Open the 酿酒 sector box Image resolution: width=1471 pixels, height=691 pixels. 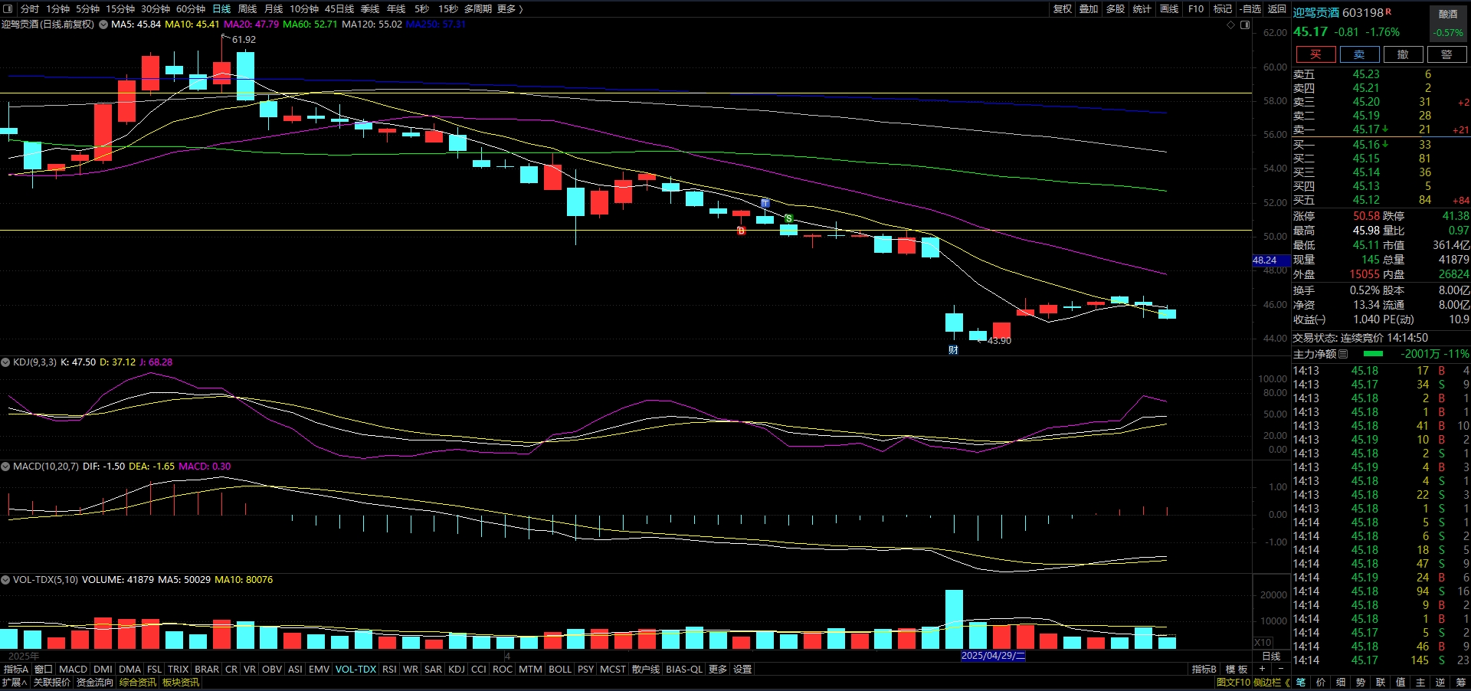[x=1448, y=24]
